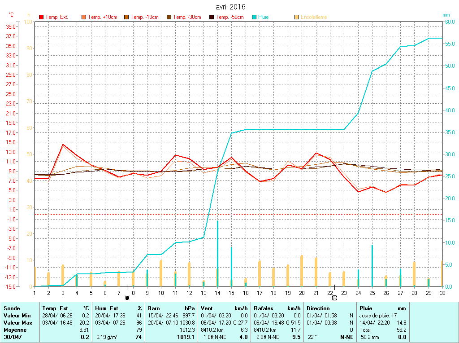Viewport: 459px width, 343px height.
Task: Click the 'Rafales' column header
Action: point(264,308)
